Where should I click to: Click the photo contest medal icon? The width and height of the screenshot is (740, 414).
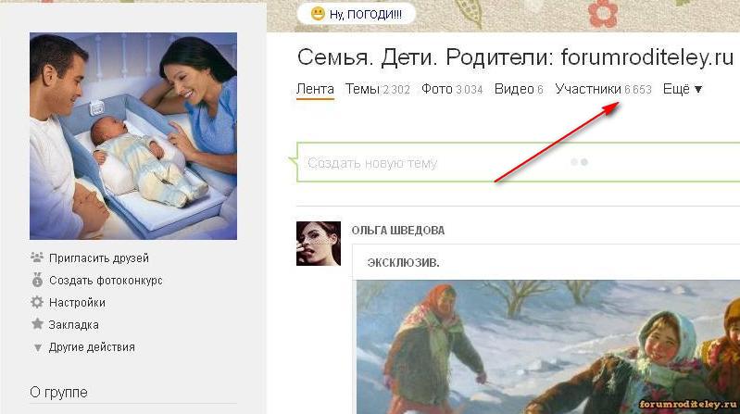[37, 280]
